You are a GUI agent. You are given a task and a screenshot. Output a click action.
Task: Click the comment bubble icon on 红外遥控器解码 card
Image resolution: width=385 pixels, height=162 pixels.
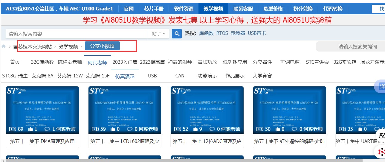[x=295, y=129]
